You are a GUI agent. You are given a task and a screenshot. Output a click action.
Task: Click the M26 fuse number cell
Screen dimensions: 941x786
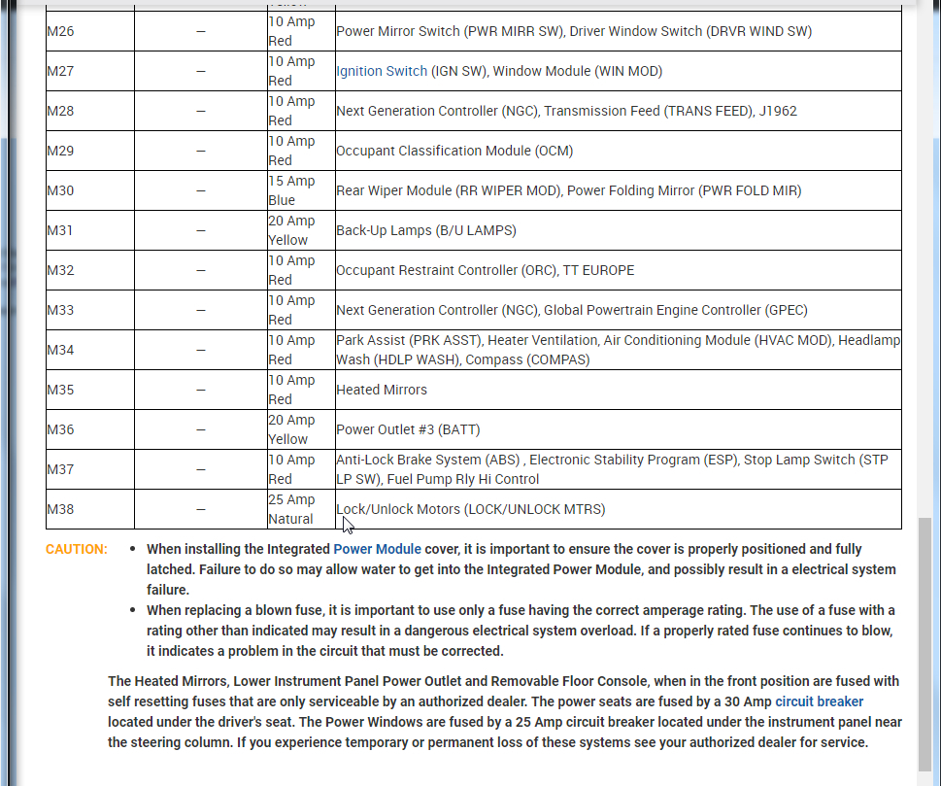click(x=90, y=31)
